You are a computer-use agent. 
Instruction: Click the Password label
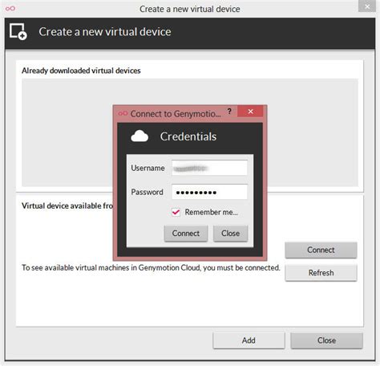click(x=147, y=192)
